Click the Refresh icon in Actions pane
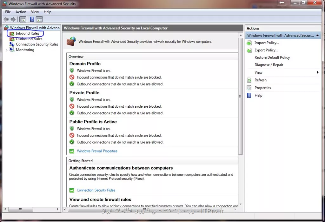The width and height of the screenshot is (325, 222). point(249,80)
